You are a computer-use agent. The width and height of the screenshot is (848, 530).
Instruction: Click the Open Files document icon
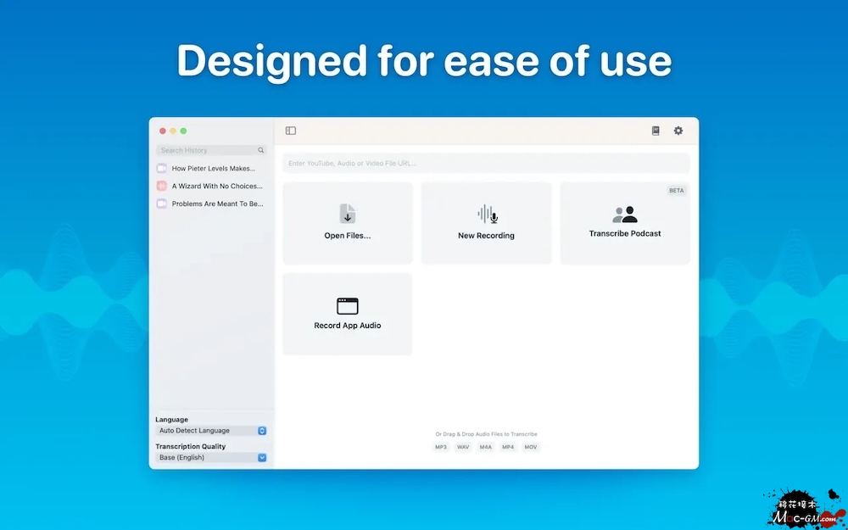348,214
